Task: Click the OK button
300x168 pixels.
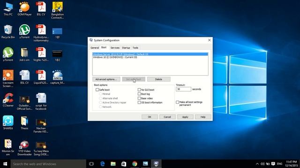Action: pyautogui.click(x=150, y=117)
